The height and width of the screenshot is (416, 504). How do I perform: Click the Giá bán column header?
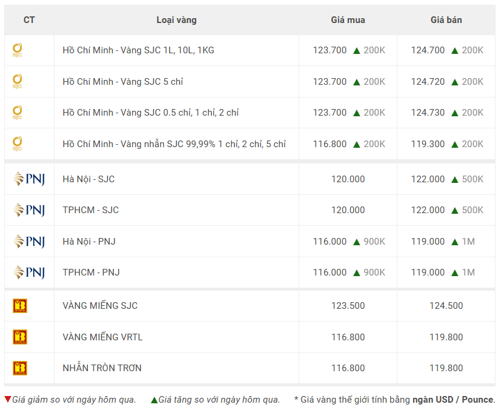pyautogui.click(x=446, y=20)
